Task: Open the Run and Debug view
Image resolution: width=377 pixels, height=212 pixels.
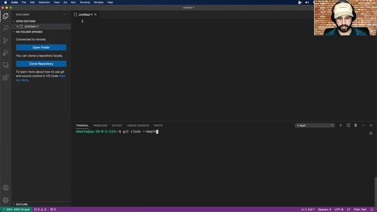Action: tap(5, 52)
